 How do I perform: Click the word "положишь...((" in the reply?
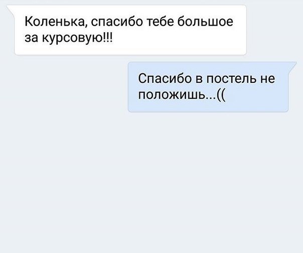point(182,95)
